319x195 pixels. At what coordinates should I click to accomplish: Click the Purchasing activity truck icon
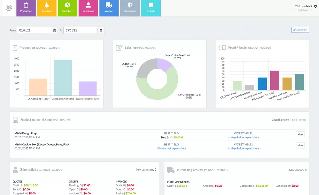click(171, 170)
